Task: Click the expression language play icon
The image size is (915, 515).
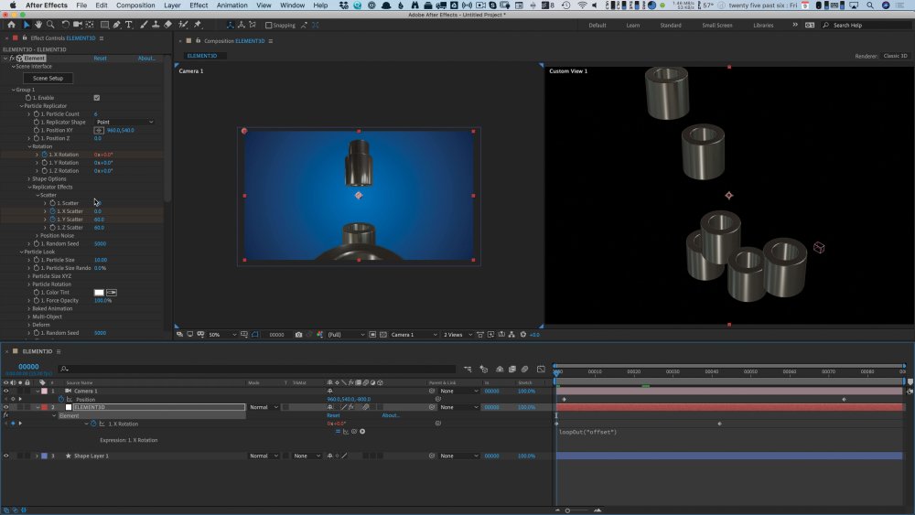Action: [x=362, y=432]
